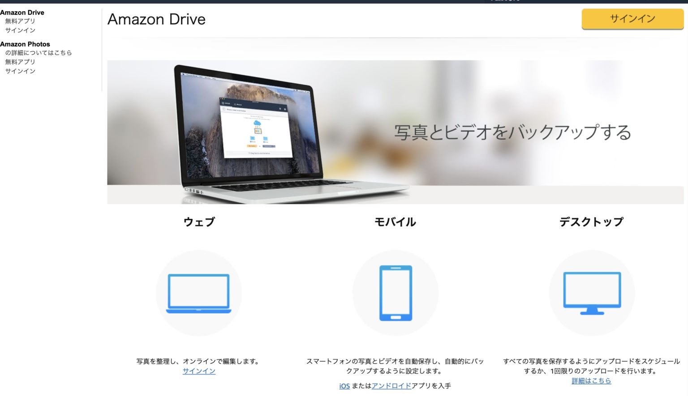Click the モバイル section heading

[x=396, y=221]
